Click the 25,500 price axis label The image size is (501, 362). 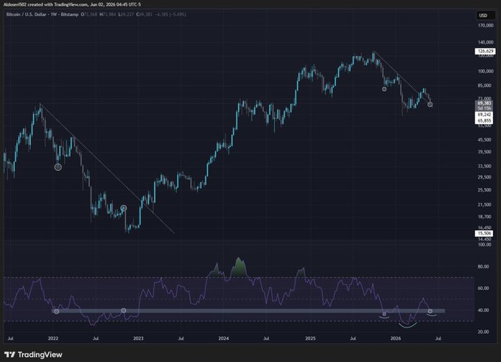485,190
